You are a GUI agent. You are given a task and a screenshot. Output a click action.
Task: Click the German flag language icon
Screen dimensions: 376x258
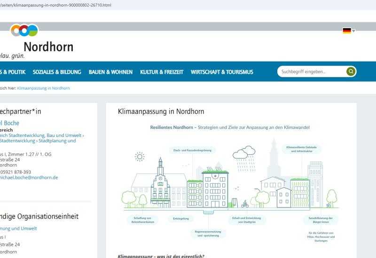pyautogui.click(x=346, y=31)
